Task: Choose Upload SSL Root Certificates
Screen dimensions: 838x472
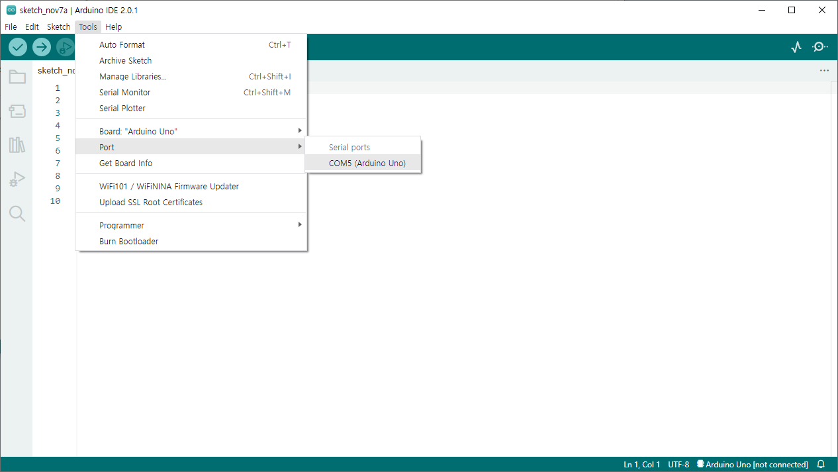Action: [x=191, y=203]
